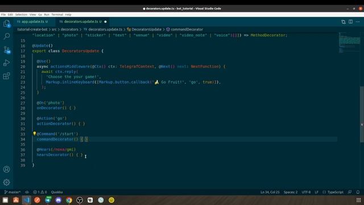The width and height of the screenshot is (364, 205).
Task: Open the problems errors and warnings indicator
Action: tap(40, 192)
